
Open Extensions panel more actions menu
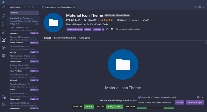tap(37, 7)
